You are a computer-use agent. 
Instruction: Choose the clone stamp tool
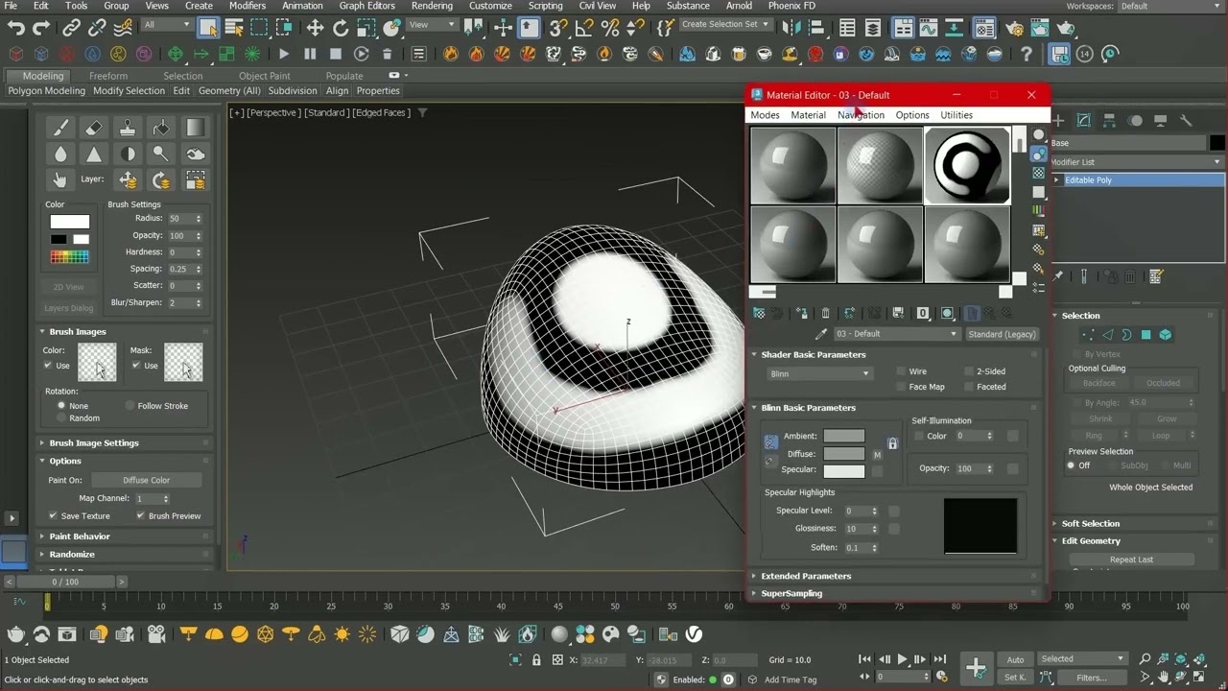pos(128,128)
